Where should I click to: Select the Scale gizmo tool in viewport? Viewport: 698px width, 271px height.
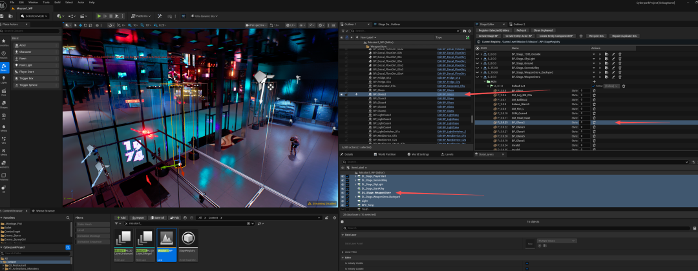(x=90, y=25)
